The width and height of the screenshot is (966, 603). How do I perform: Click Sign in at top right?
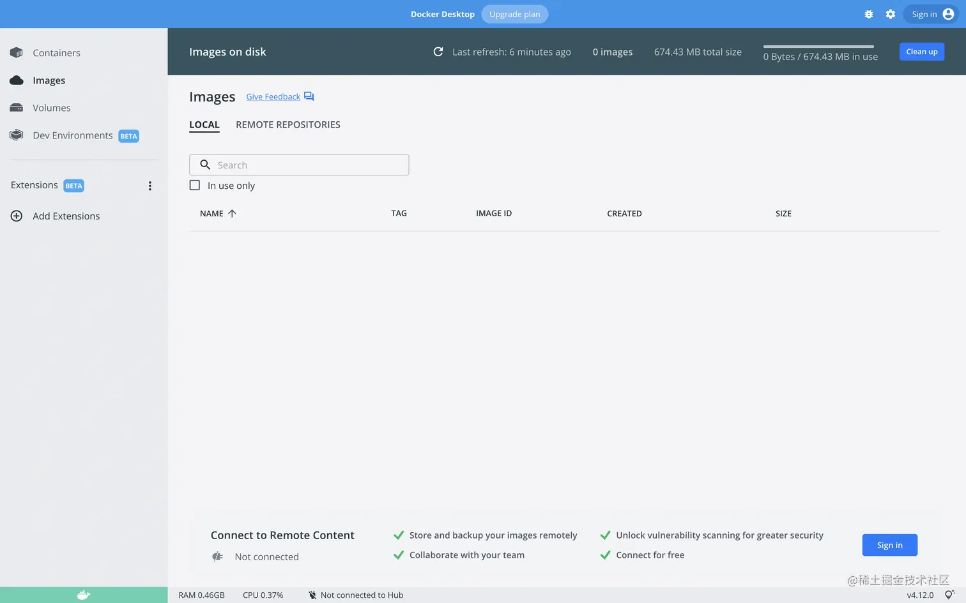click(x=931, y=14)
